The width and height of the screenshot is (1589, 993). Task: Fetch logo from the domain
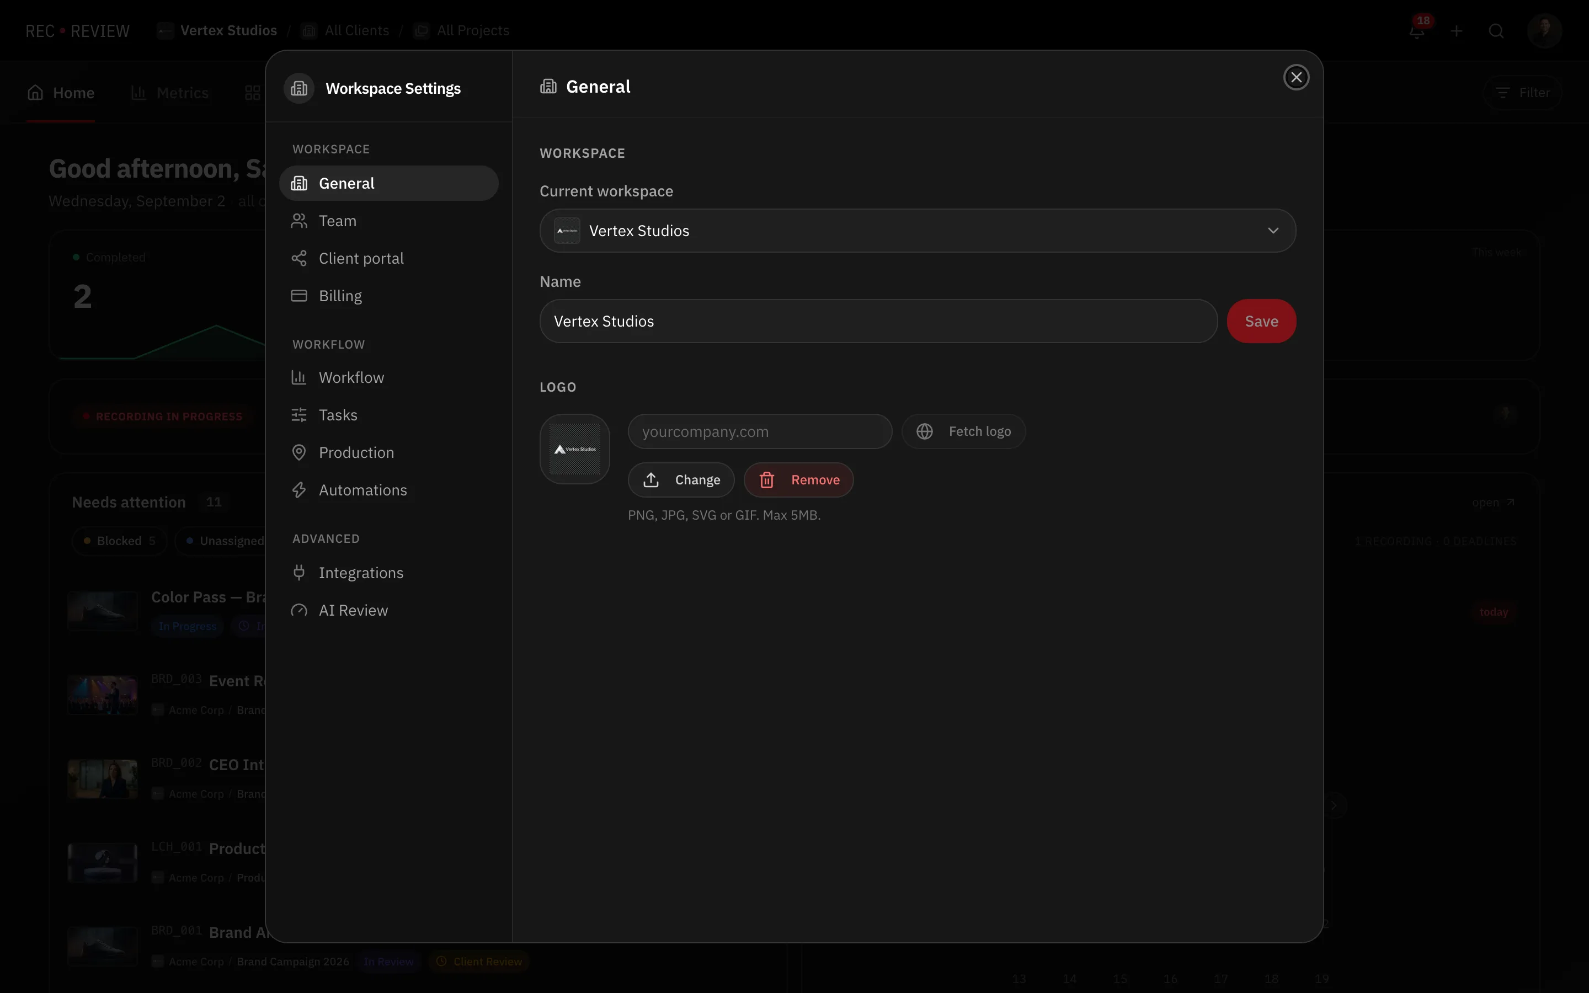(963, 431)
